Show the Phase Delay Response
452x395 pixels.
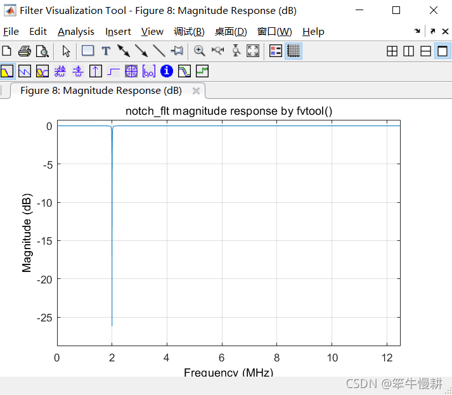click(x=78, y=71)
